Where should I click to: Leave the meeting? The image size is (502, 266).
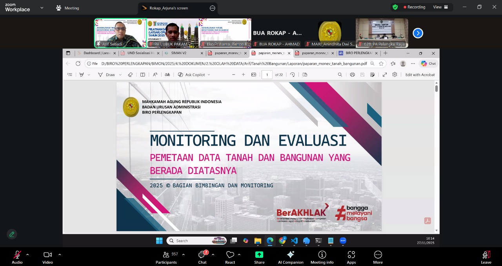(486, 257)
